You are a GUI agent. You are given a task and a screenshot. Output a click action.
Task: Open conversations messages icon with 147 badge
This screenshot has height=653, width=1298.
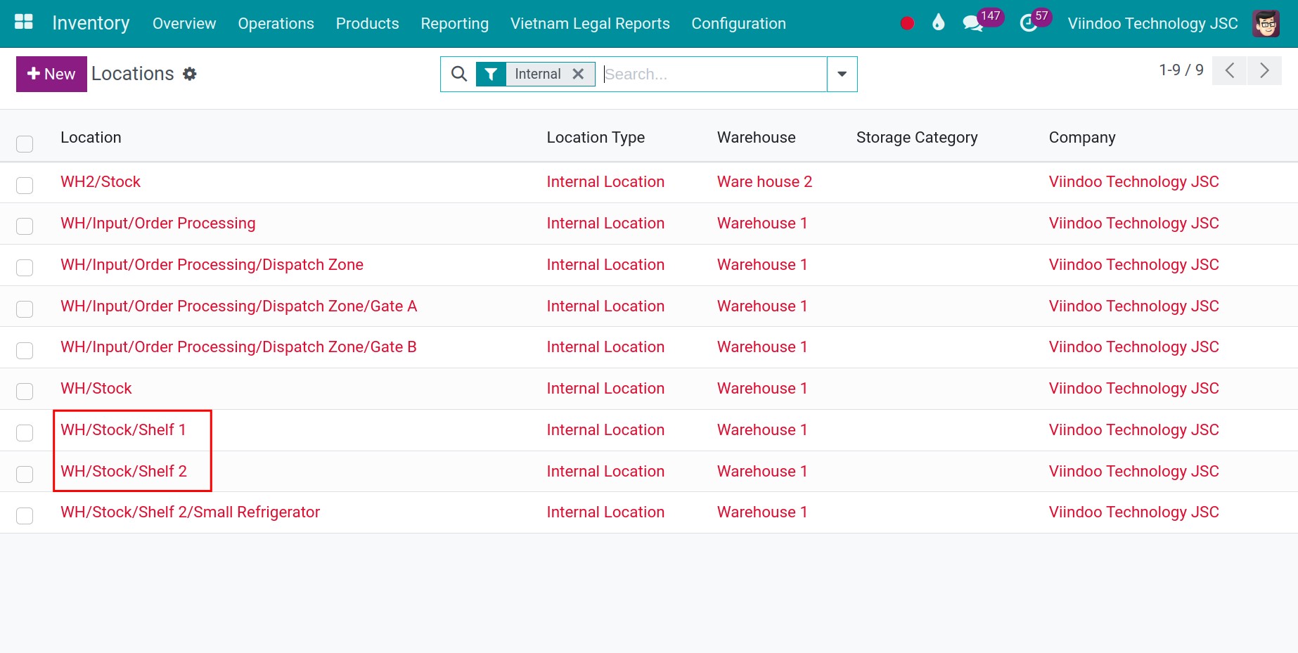[973, 23]
